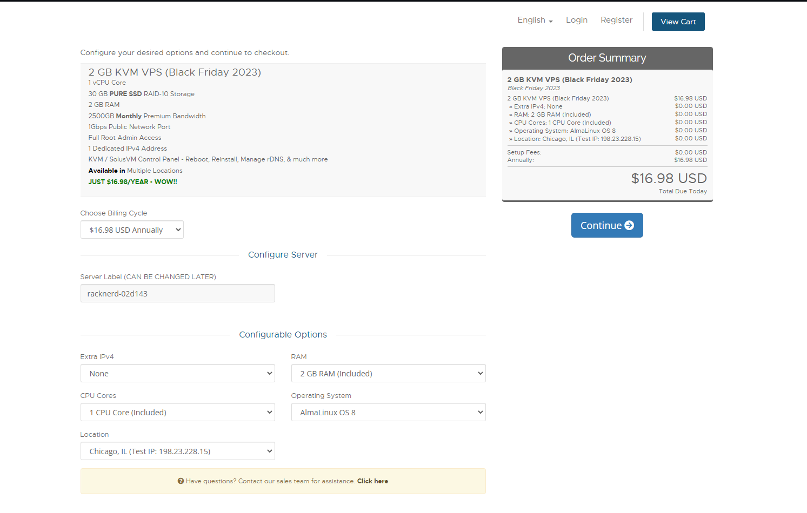This screenshot has height=513, width=807.
Task: Click the Configurable Options section heading
Action: pyautogui.click(x=283, y=335)
